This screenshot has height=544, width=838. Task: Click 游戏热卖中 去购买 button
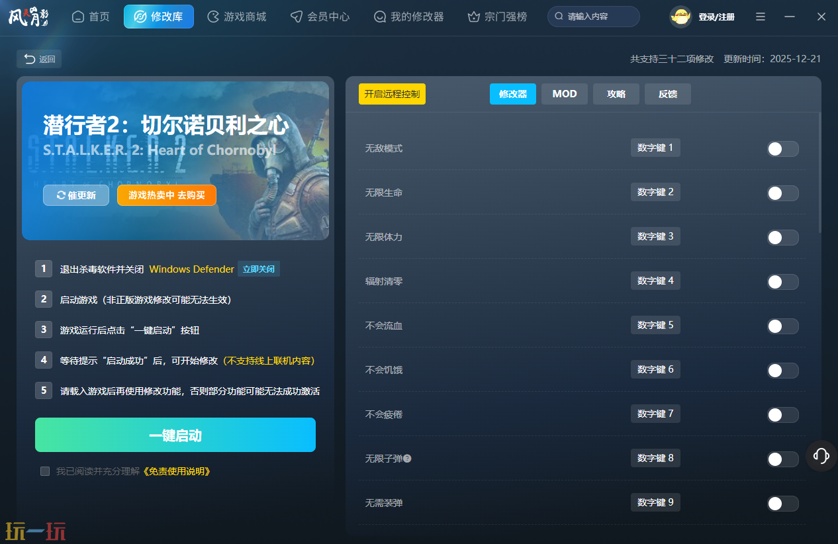point(167,195)
